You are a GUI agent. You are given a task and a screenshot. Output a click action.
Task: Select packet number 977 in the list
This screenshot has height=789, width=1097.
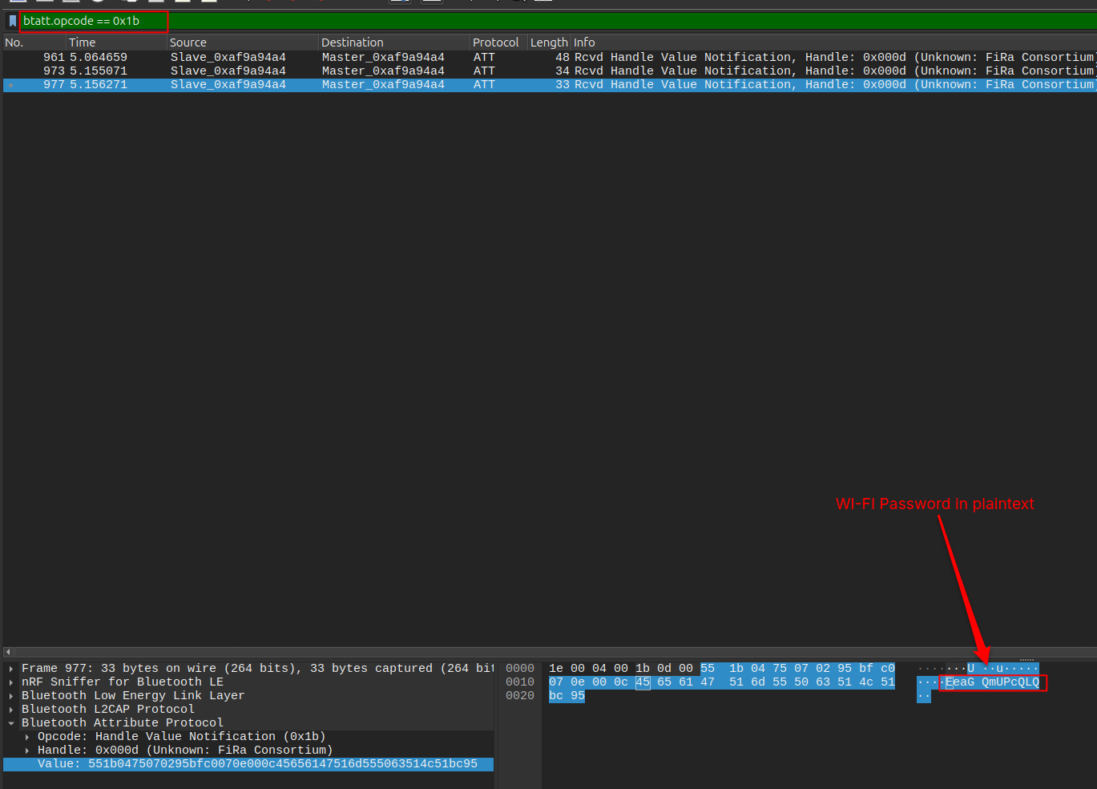coord(550,84)
